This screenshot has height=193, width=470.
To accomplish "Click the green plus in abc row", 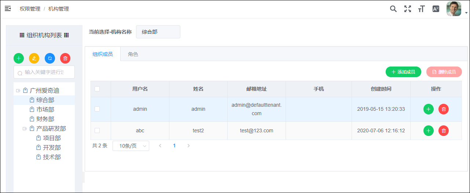I will [429, 130].
